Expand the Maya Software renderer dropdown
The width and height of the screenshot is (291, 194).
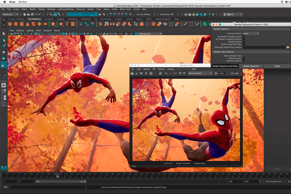[200, 73]
